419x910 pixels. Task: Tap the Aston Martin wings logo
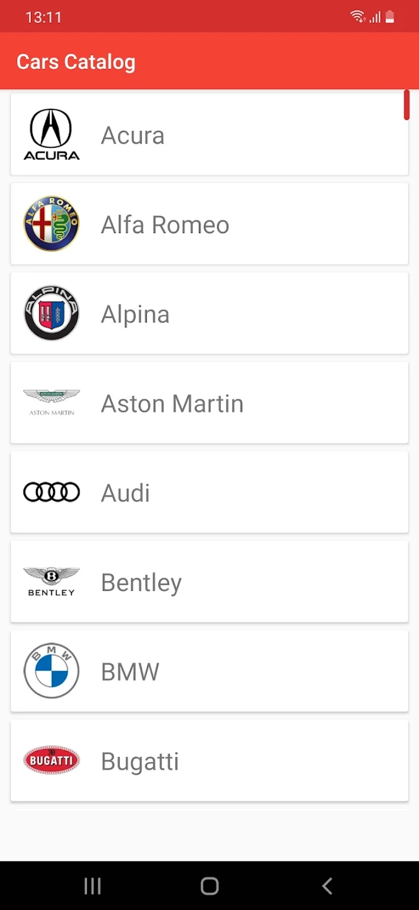[52, 403]
